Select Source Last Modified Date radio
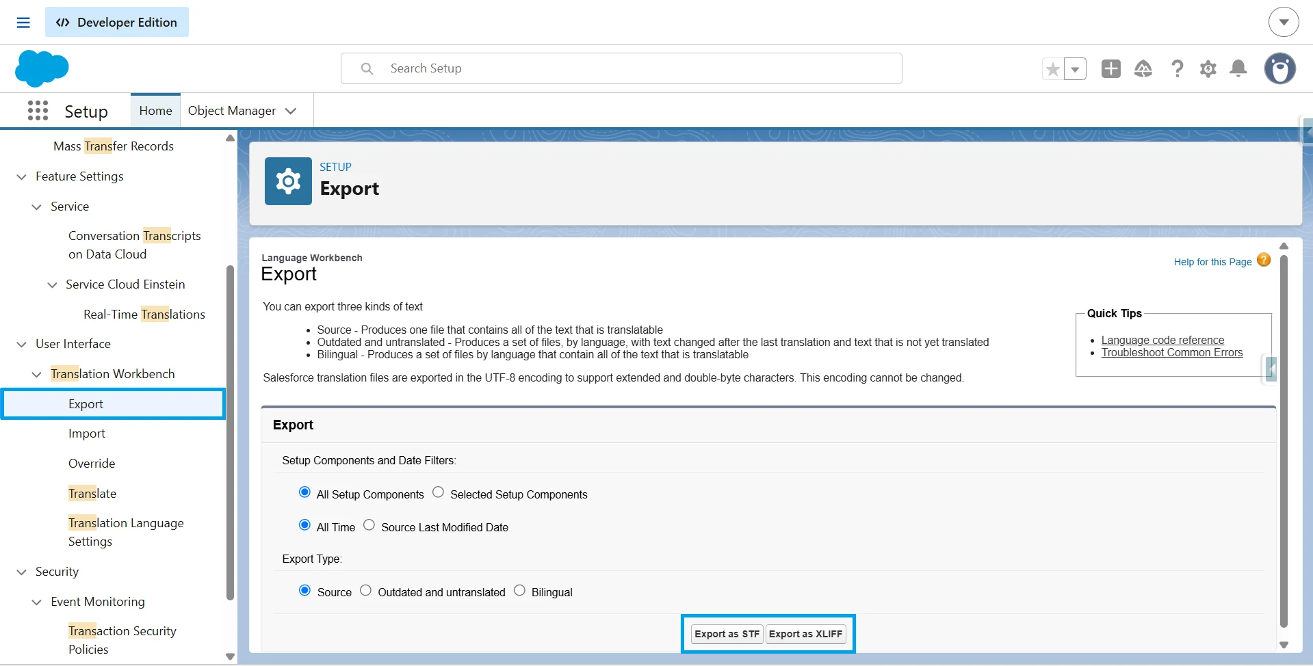1313x666 pixels. coord(369,525)
